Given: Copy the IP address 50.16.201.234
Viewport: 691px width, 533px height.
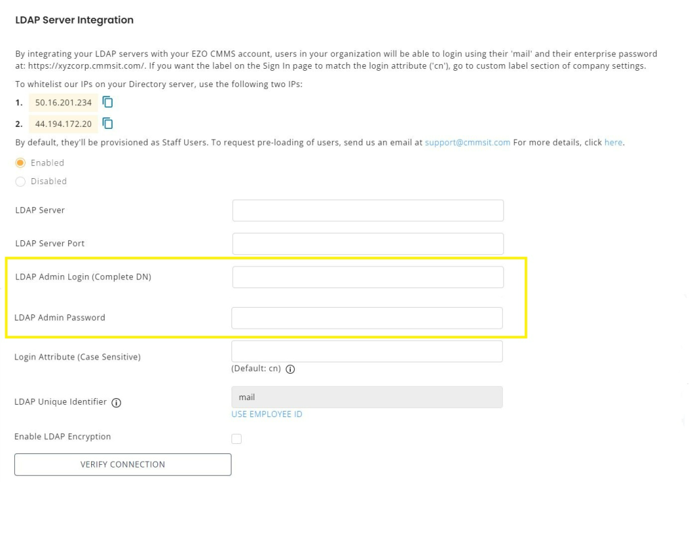Looking at the screenshot, I should [107, 102].
